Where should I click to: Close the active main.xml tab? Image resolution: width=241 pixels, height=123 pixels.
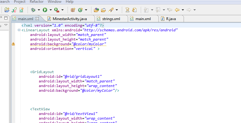tap(37, 19)
